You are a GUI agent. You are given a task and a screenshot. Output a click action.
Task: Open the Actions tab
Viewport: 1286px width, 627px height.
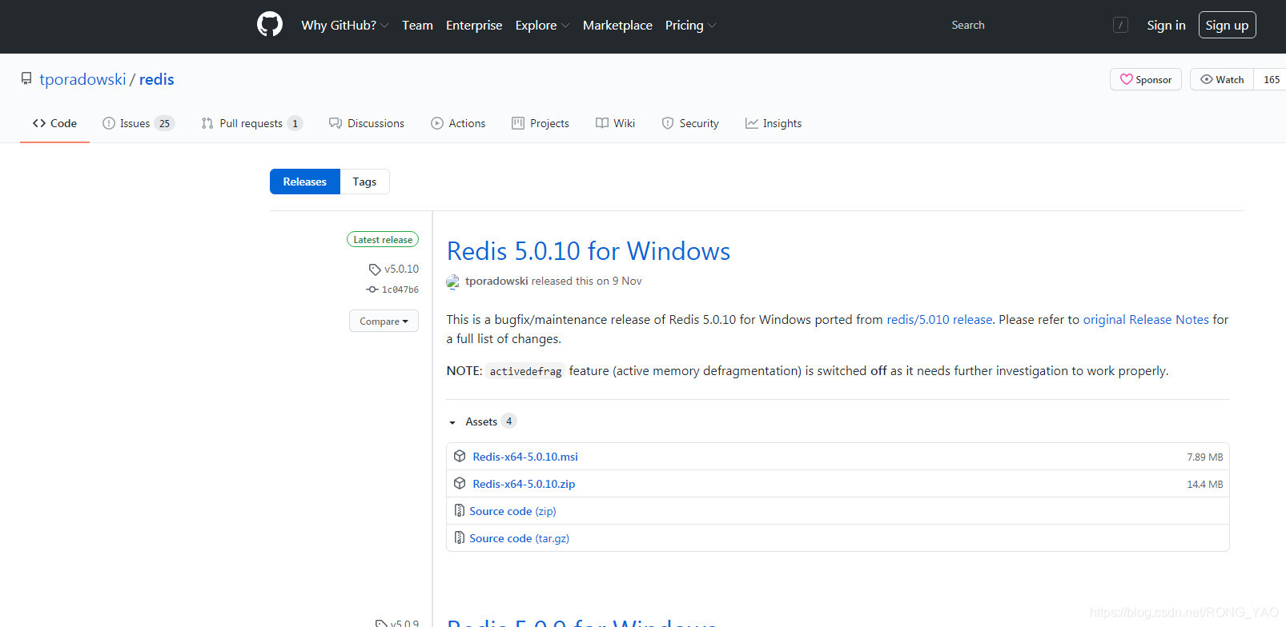[458, 123]
